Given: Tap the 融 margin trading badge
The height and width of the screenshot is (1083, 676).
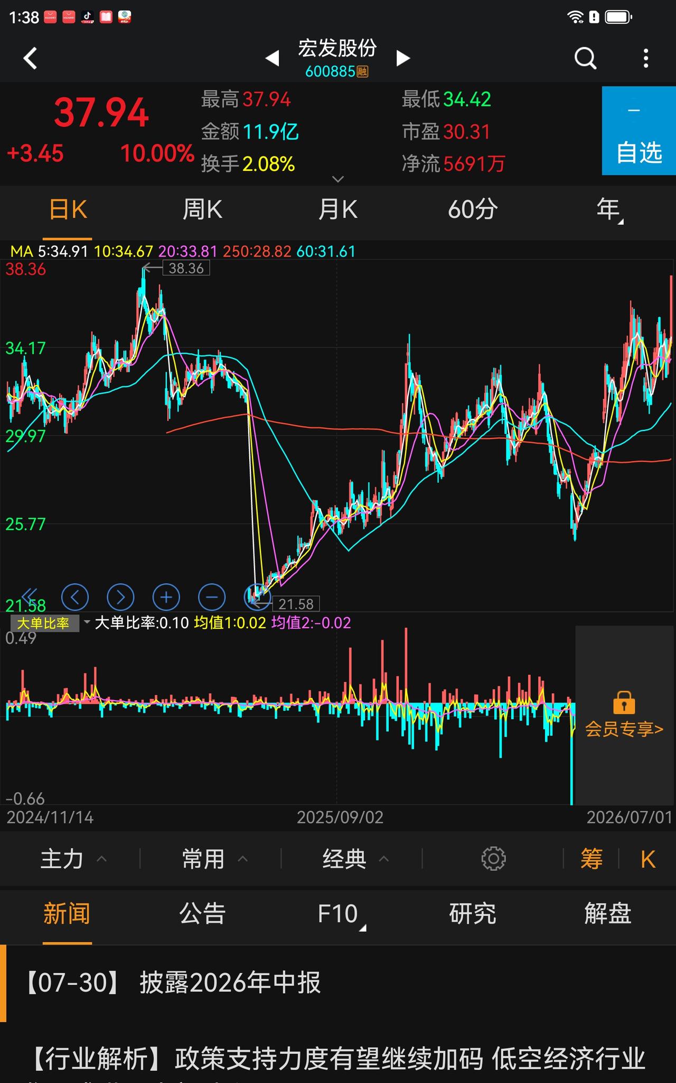Looking at the screenshot, I should [x=362, y=71].
